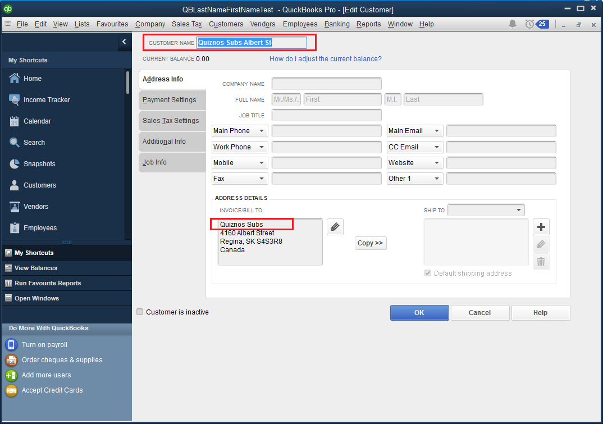Click the Help button
Image resolution: width=603 pixels, height=424 pixels.
pyautogui.click(x=540, y=313)
